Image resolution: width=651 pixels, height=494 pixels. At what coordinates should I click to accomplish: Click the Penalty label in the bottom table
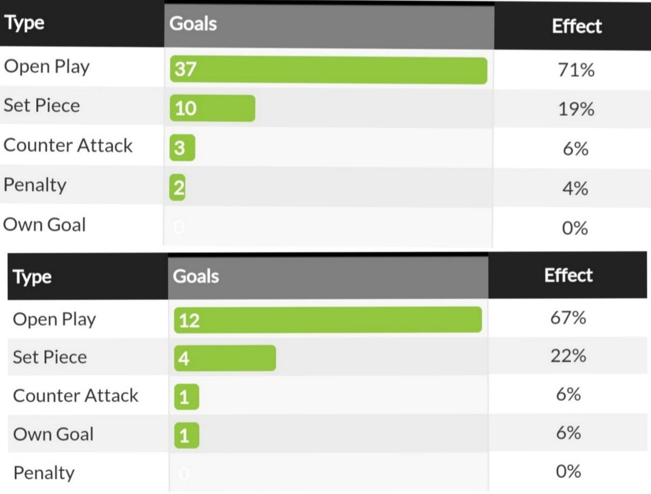click(44, 473)
